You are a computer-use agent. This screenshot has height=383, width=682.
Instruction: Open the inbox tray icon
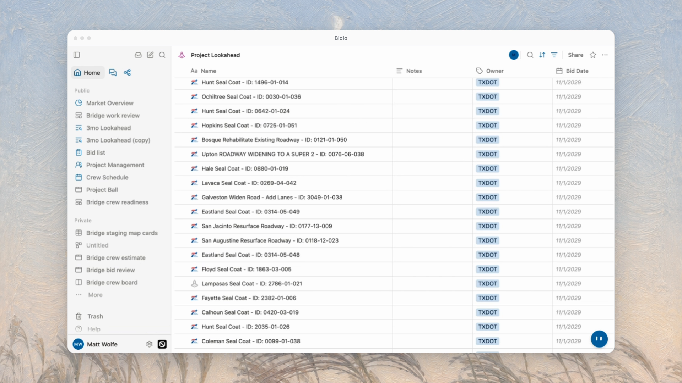[x=138, y=55]
